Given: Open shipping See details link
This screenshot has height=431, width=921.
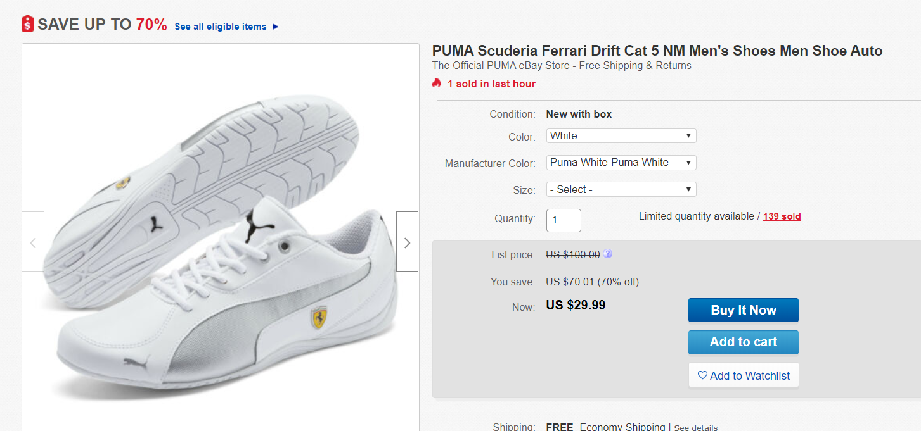Looking at the screenshot, I should pos(695,427).
